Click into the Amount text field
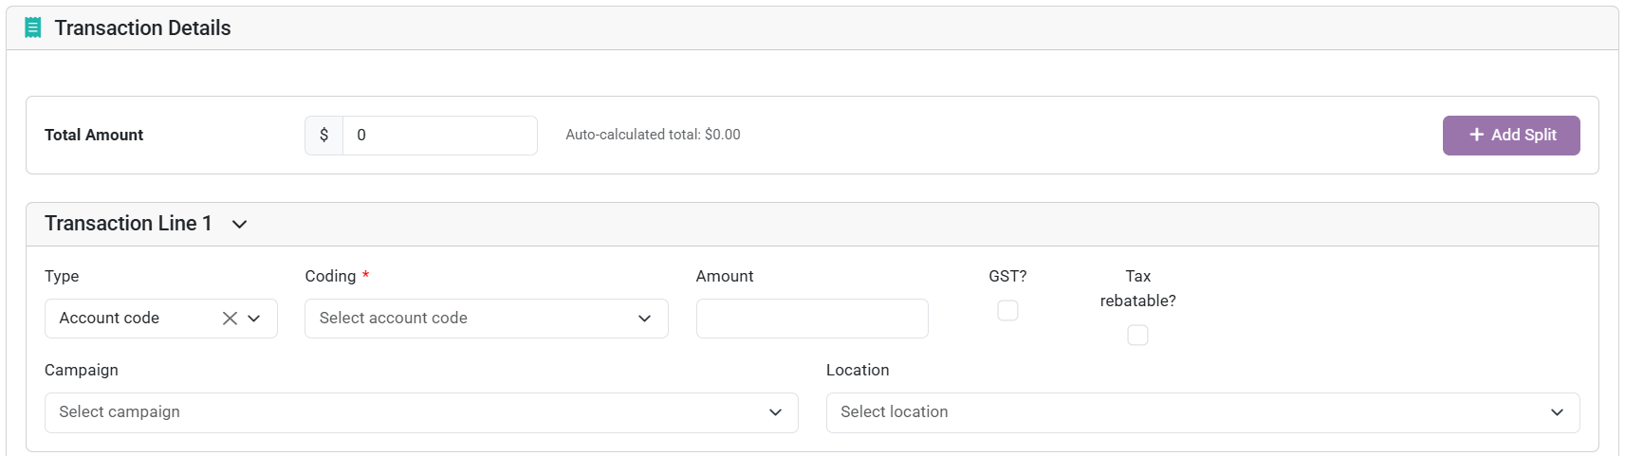Image resolution: width=1625 pixels, height=456 pixels. click(x=812, y=319)
